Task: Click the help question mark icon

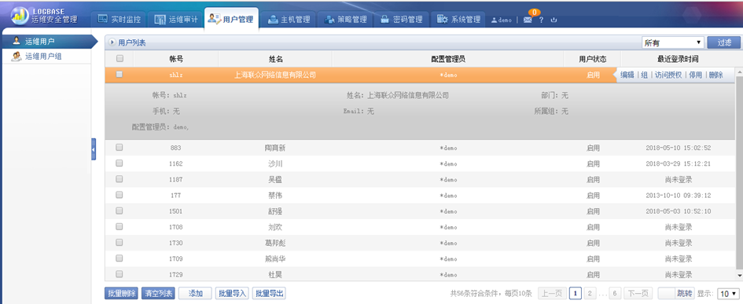Action: 541,20
